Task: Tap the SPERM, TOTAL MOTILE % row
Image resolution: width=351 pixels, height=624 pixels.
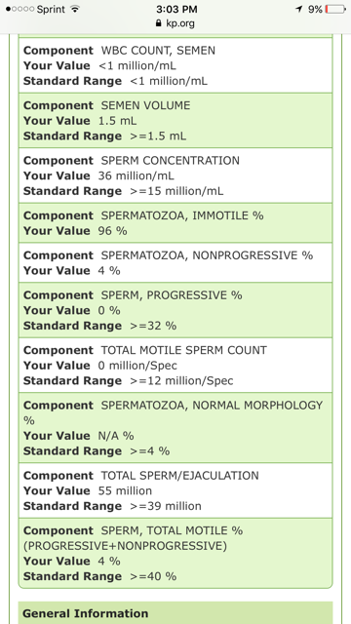Action: pyautogui.click(x=175, y=553)
